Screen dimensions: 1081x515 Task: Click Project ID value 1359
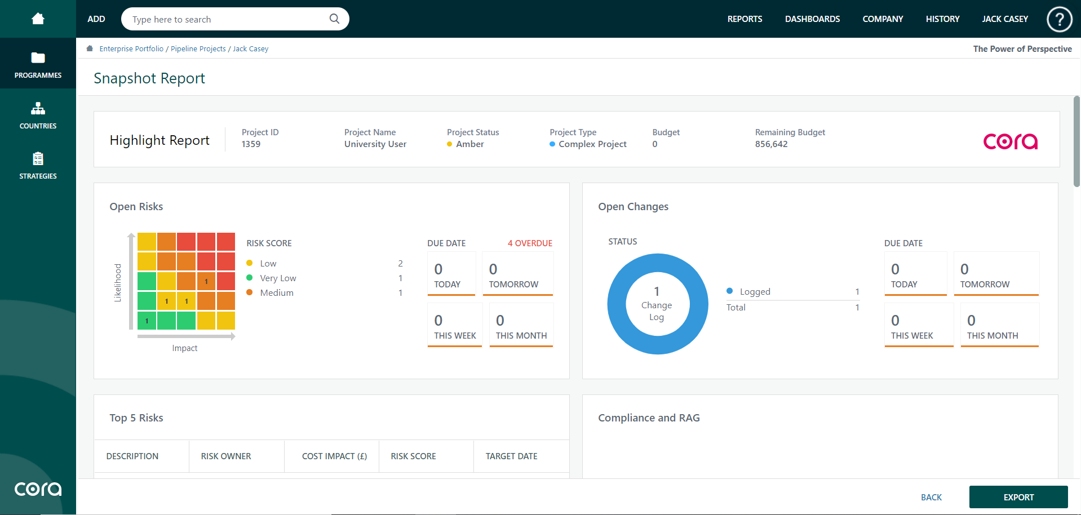(251, 144)
